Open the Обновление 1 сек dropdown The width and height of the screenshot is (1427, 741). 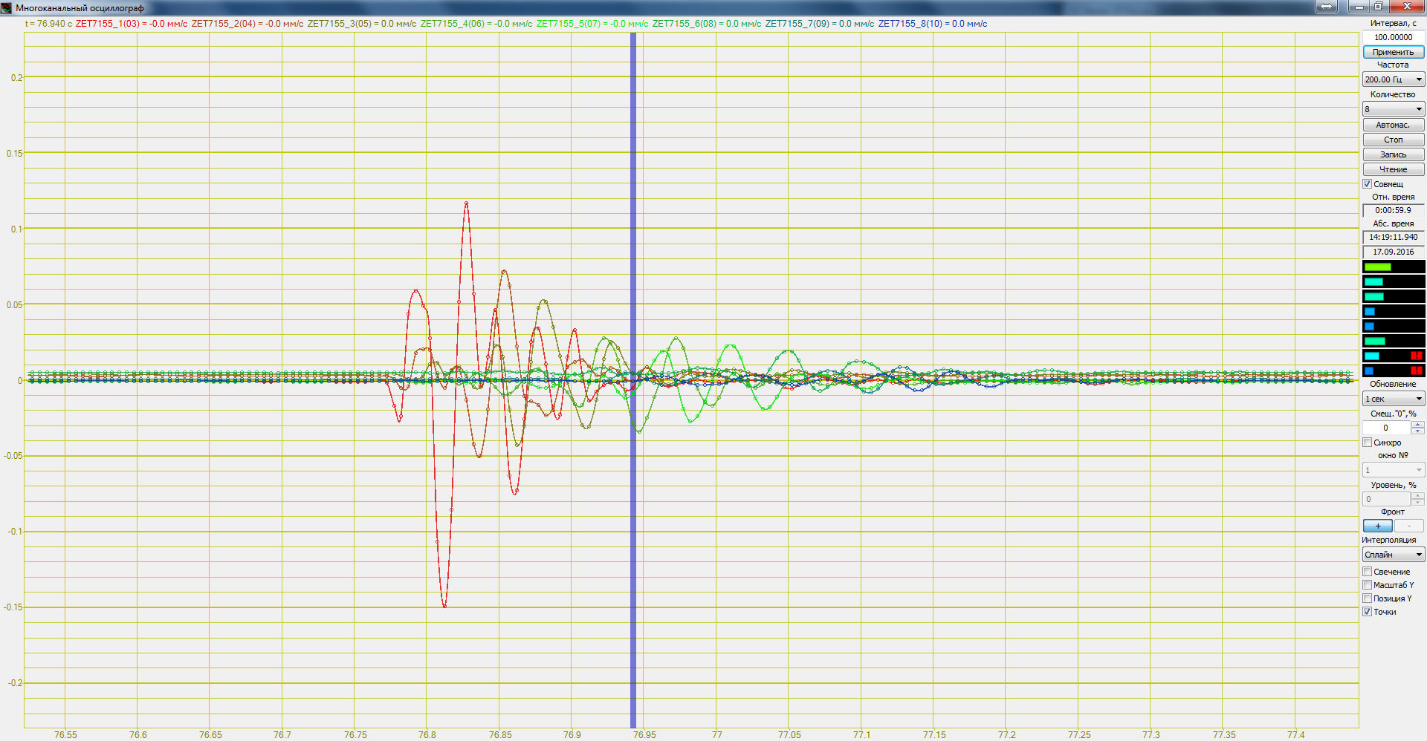pyautogui.click(x=1393, y=399)
